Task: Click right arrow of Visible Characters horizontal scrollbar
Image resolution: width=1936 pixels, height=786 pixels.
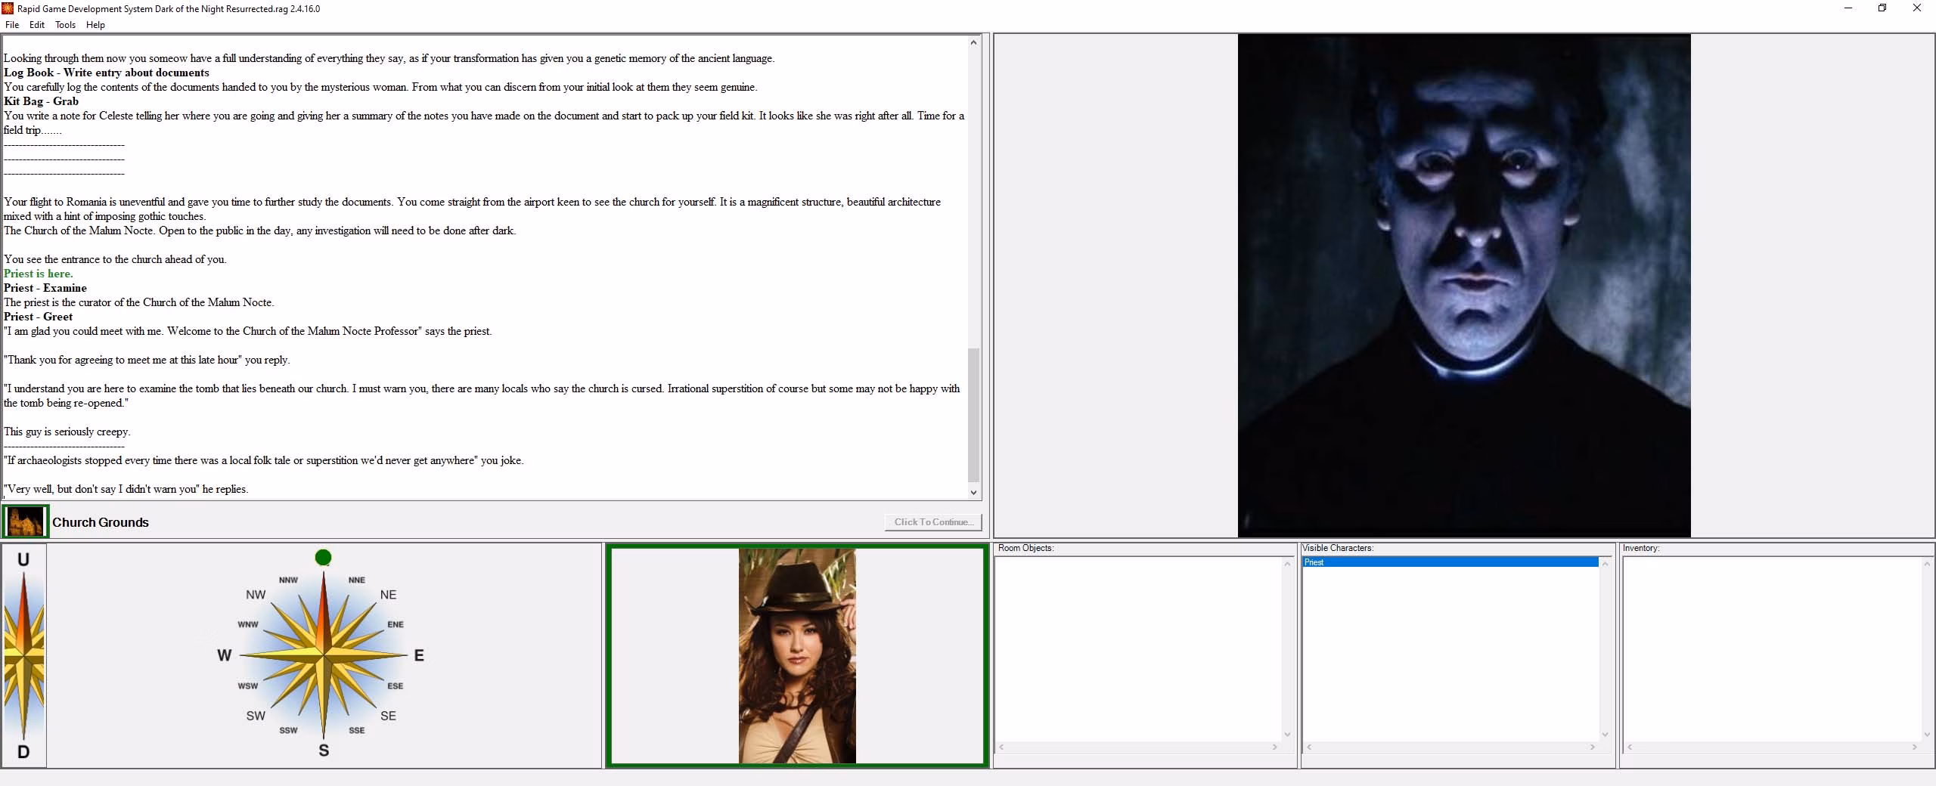Action: pos(1593,747)
